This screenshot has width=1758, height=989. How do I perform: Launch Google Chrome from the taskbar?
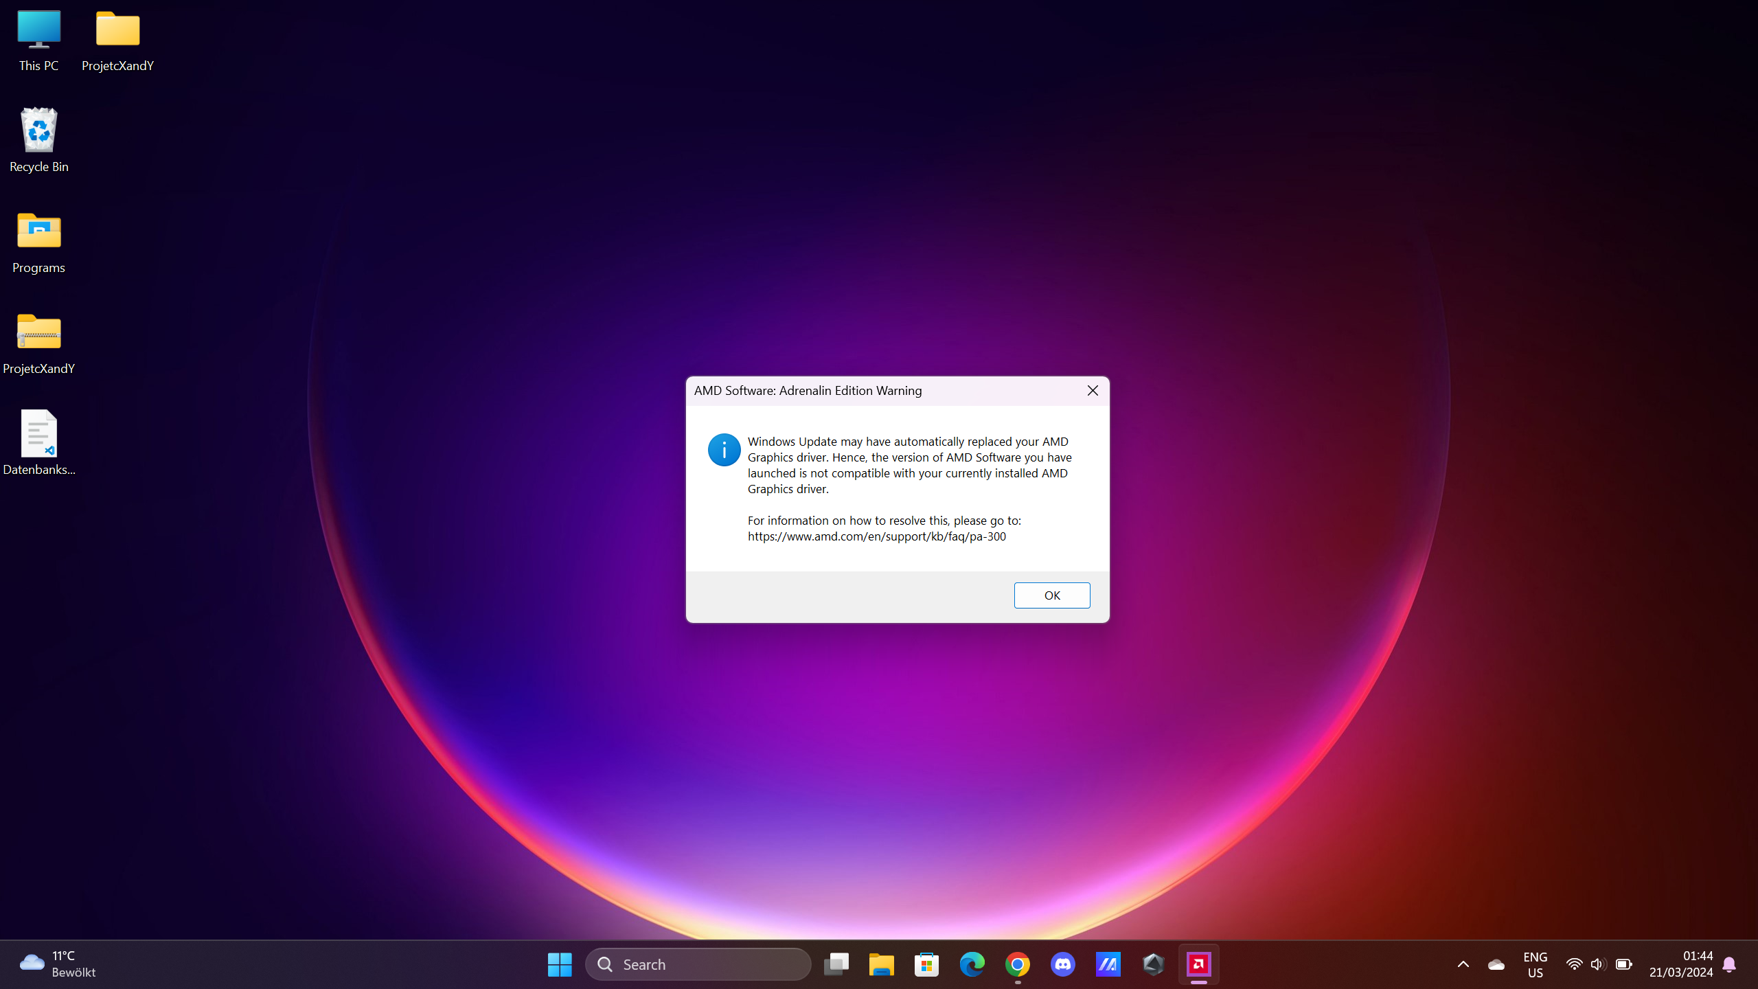1017,964
